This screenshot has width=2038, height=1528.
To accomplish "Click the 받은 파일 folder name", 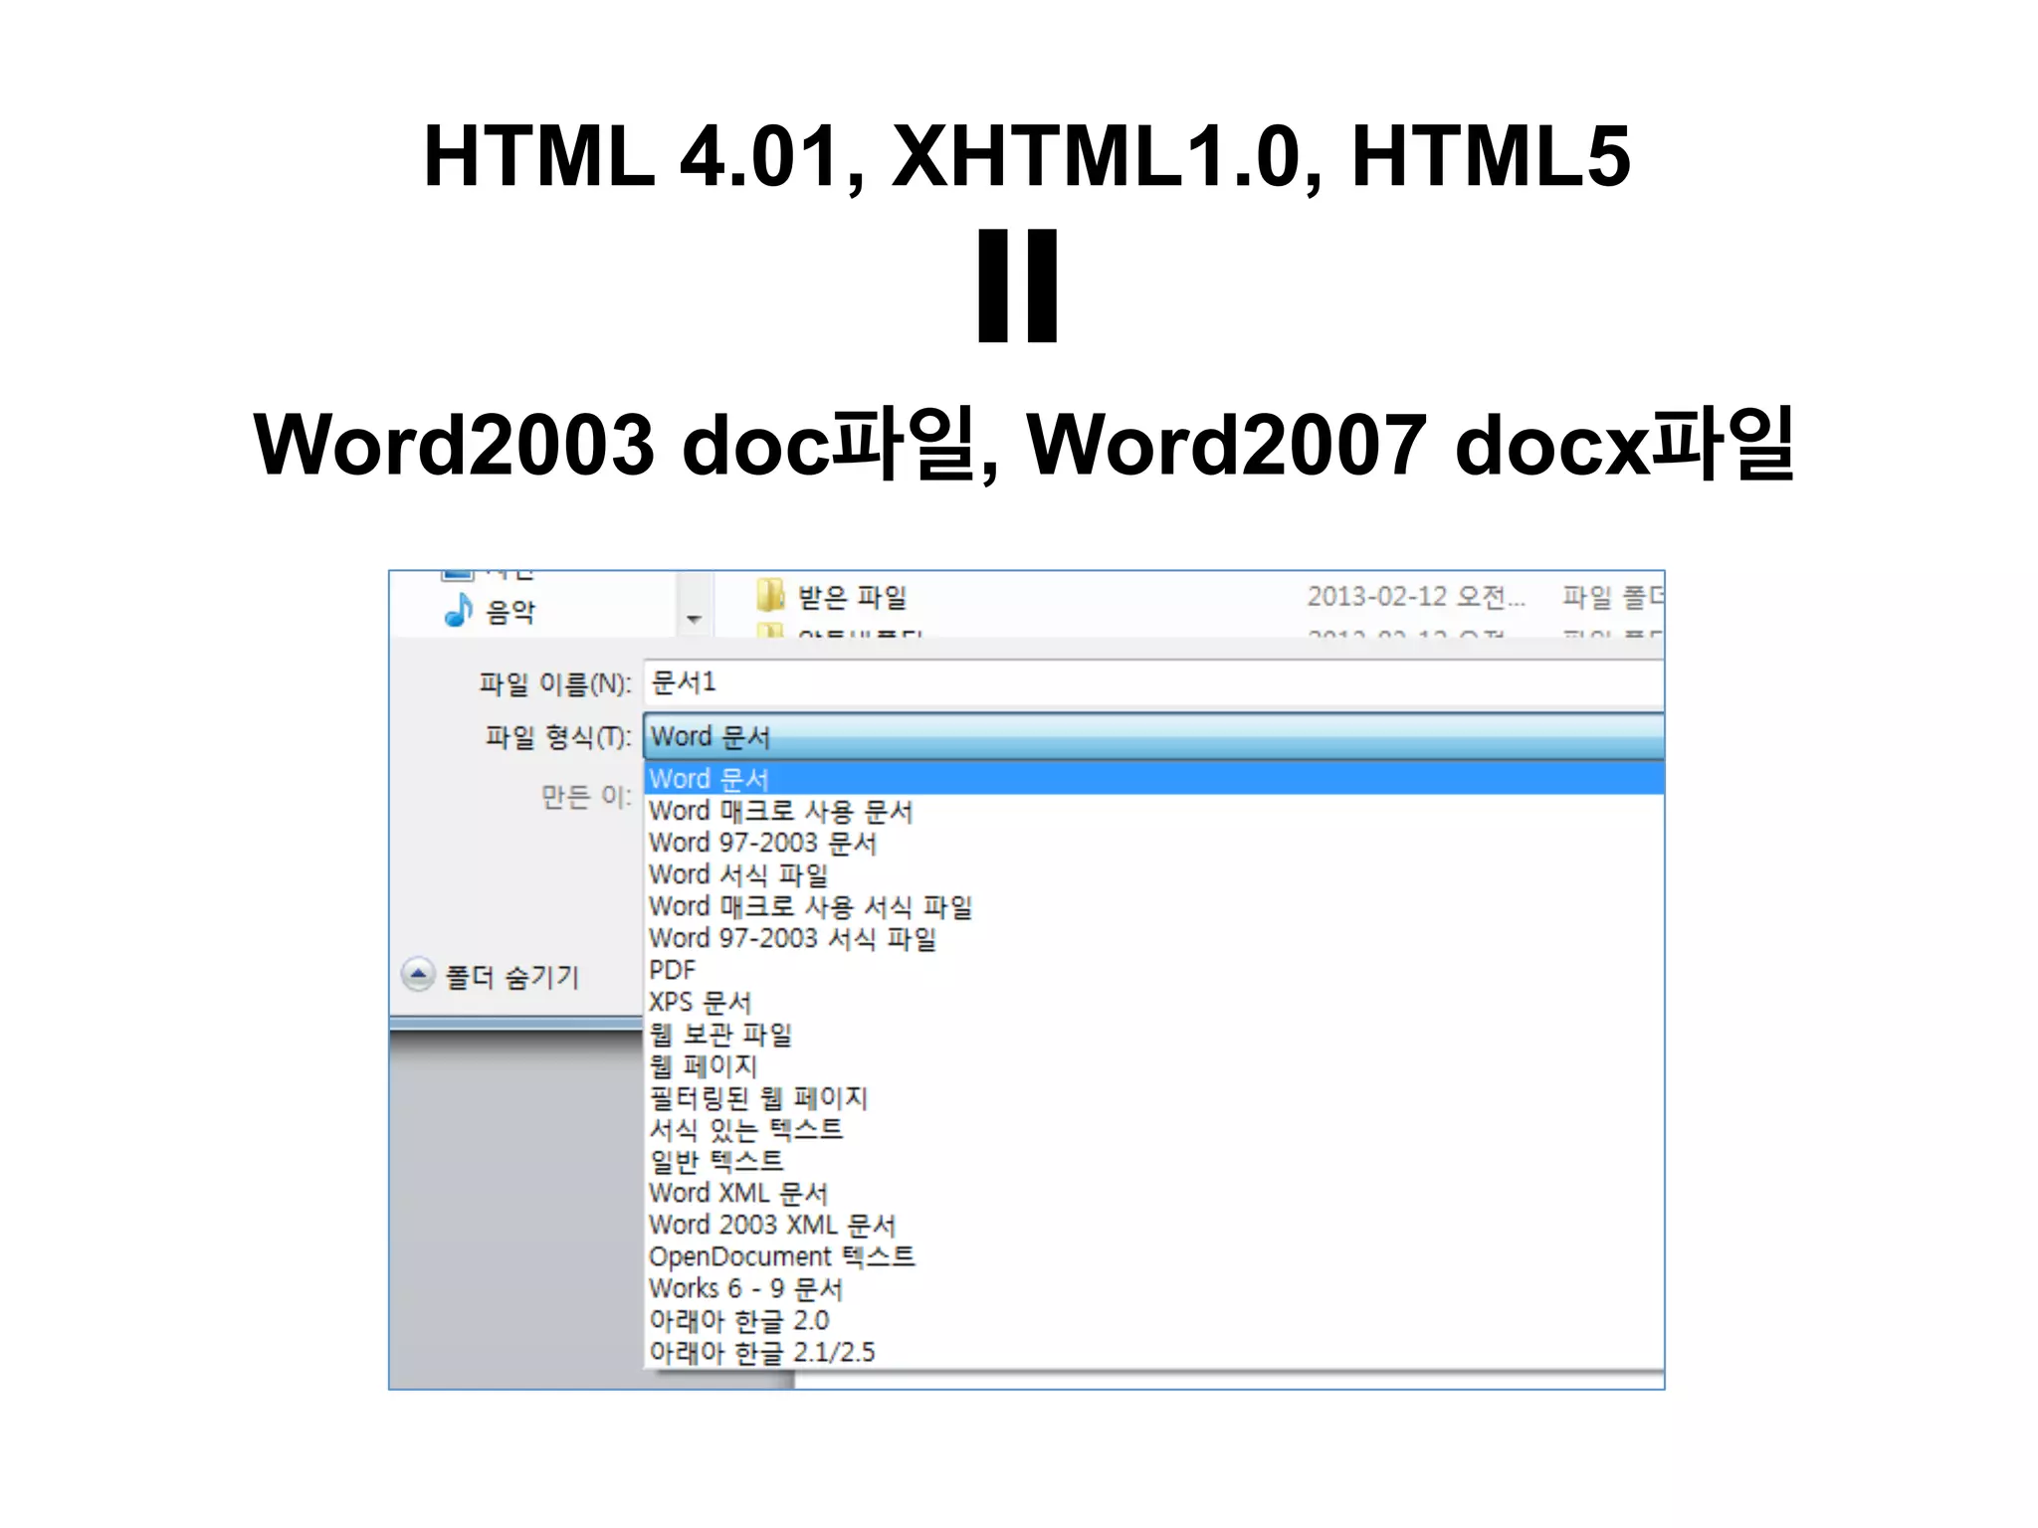I will [x=853, y=597].
